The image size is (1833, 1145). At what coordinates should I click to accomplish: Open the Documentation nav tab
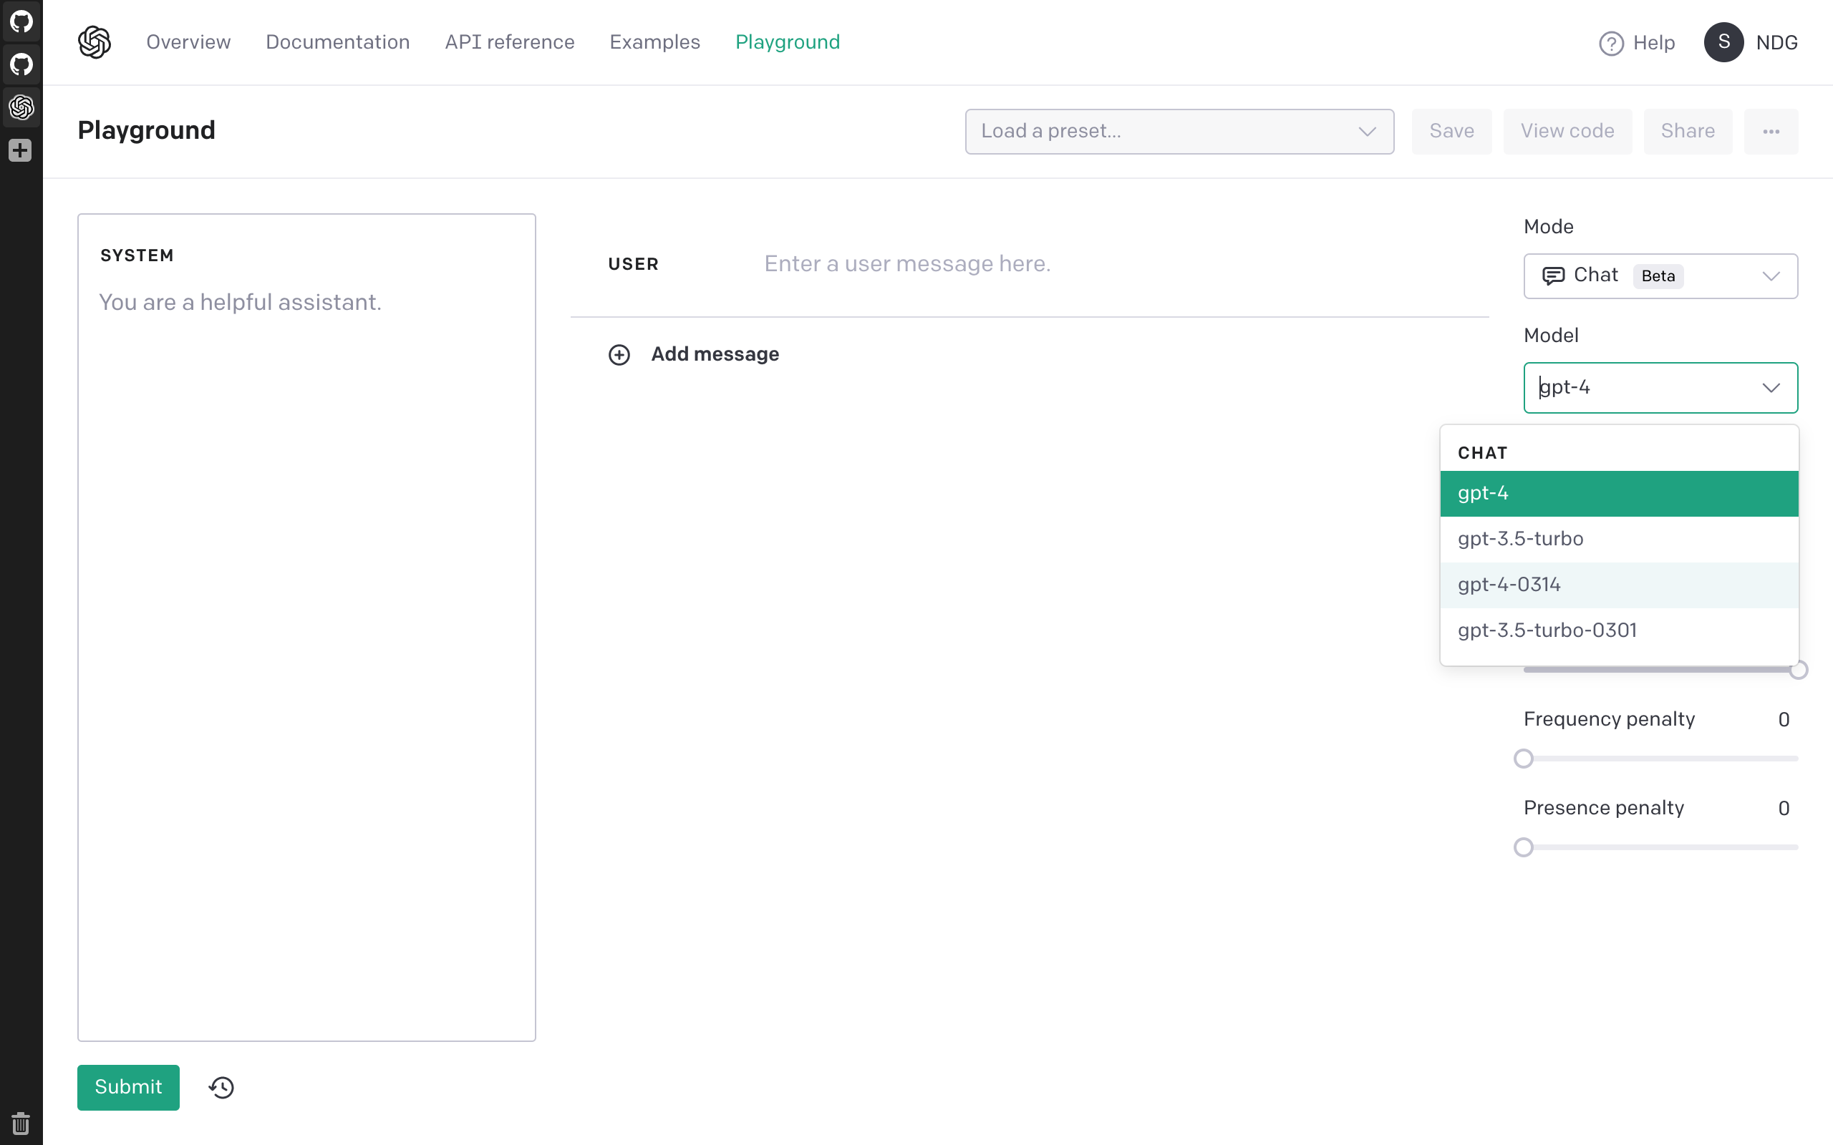point(337,42)
